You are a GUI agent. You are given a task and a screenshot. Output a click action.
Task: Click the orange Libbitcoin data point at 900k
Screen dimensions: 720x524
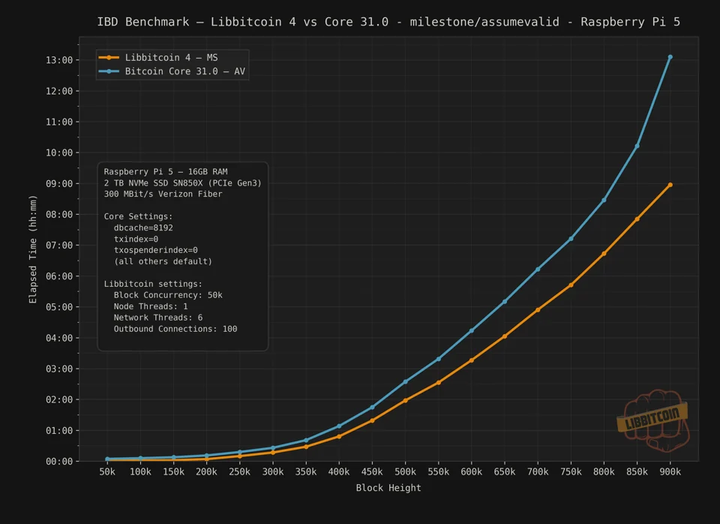point(670,185)
